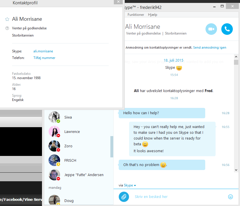Maximize the Skype frederik942 window

(x=222, y=6)
